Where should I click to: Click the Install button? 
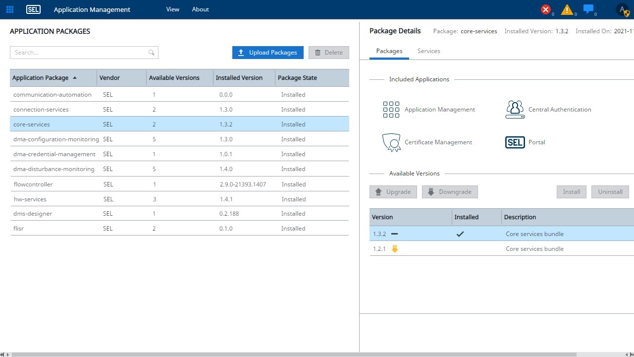click(x=572, y=192)
